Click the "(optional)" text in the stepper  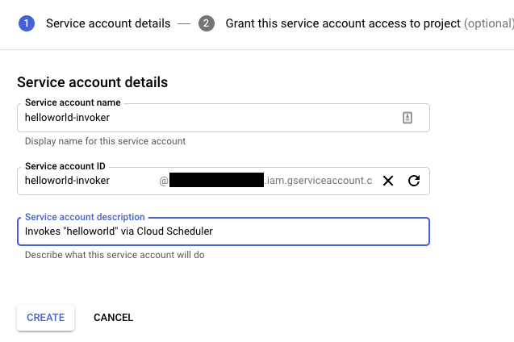click(x=488, y=23)
